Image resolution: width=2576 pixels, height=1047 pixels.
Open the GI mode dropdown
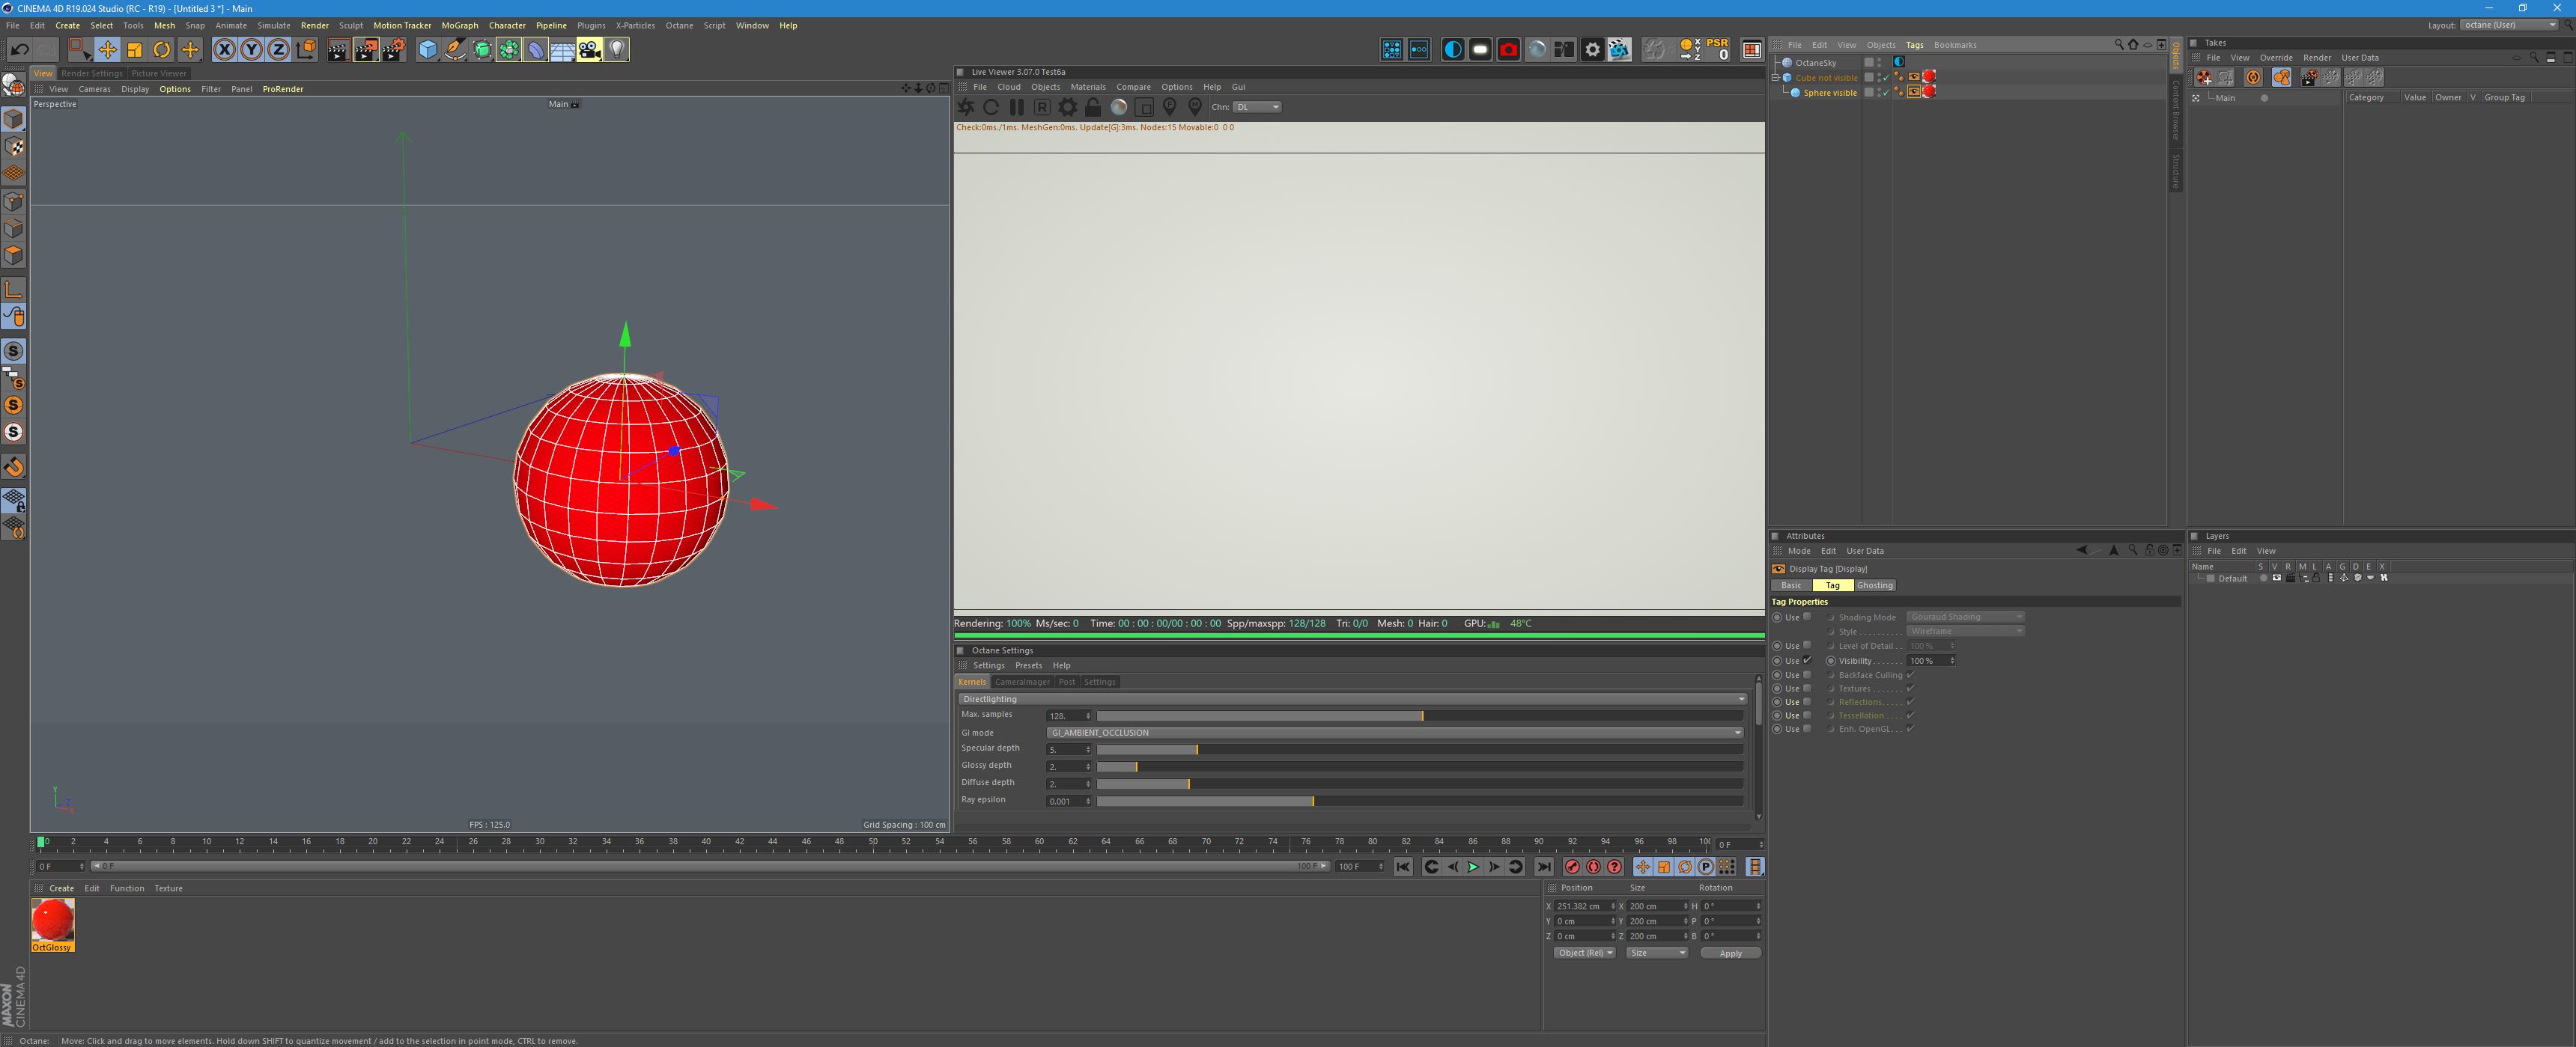[1394, 732]
